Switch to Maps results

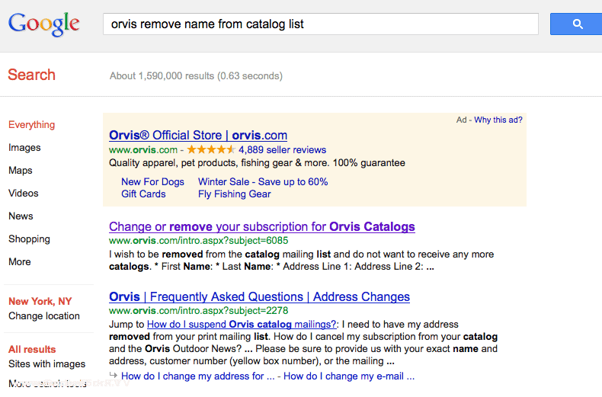point(21,171)
